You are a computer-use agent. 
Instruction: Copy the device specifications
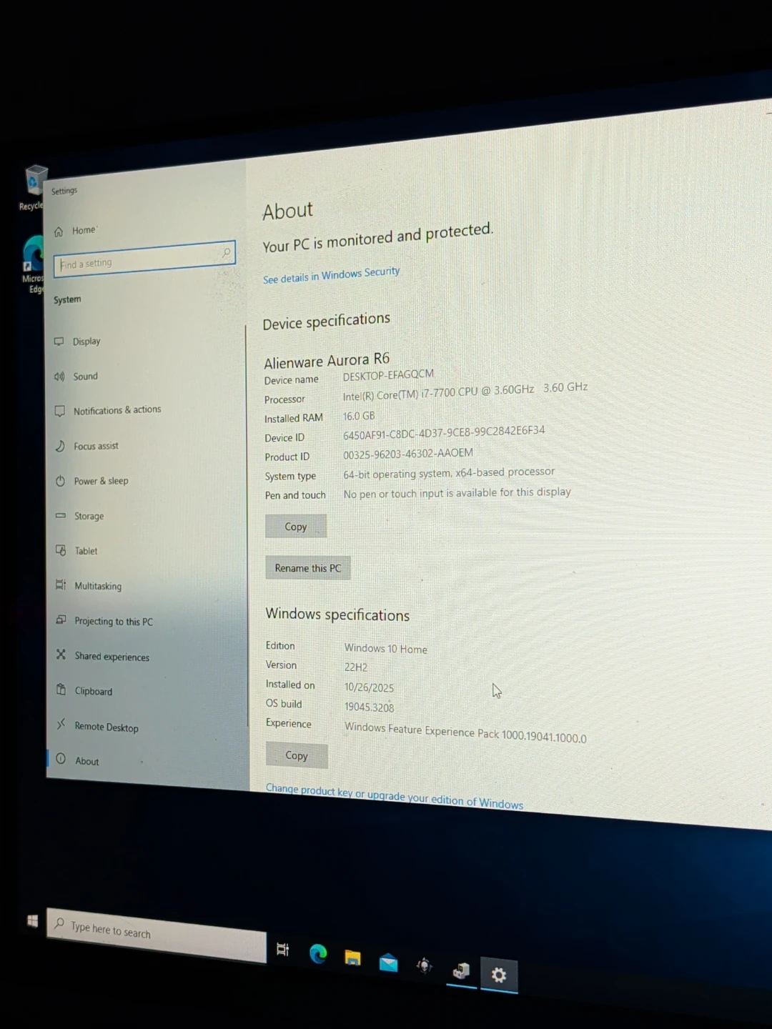point(296,527)
